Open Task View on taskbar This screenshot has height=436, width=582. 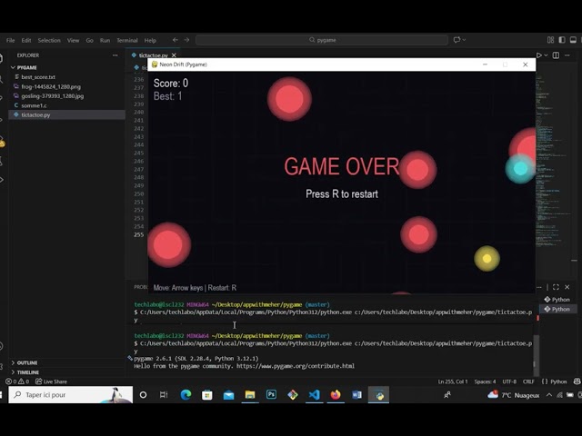pos(164,395)
